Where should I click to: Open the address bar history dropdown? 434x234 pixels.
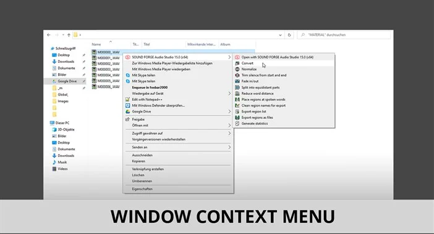click(x=280, y=35)
